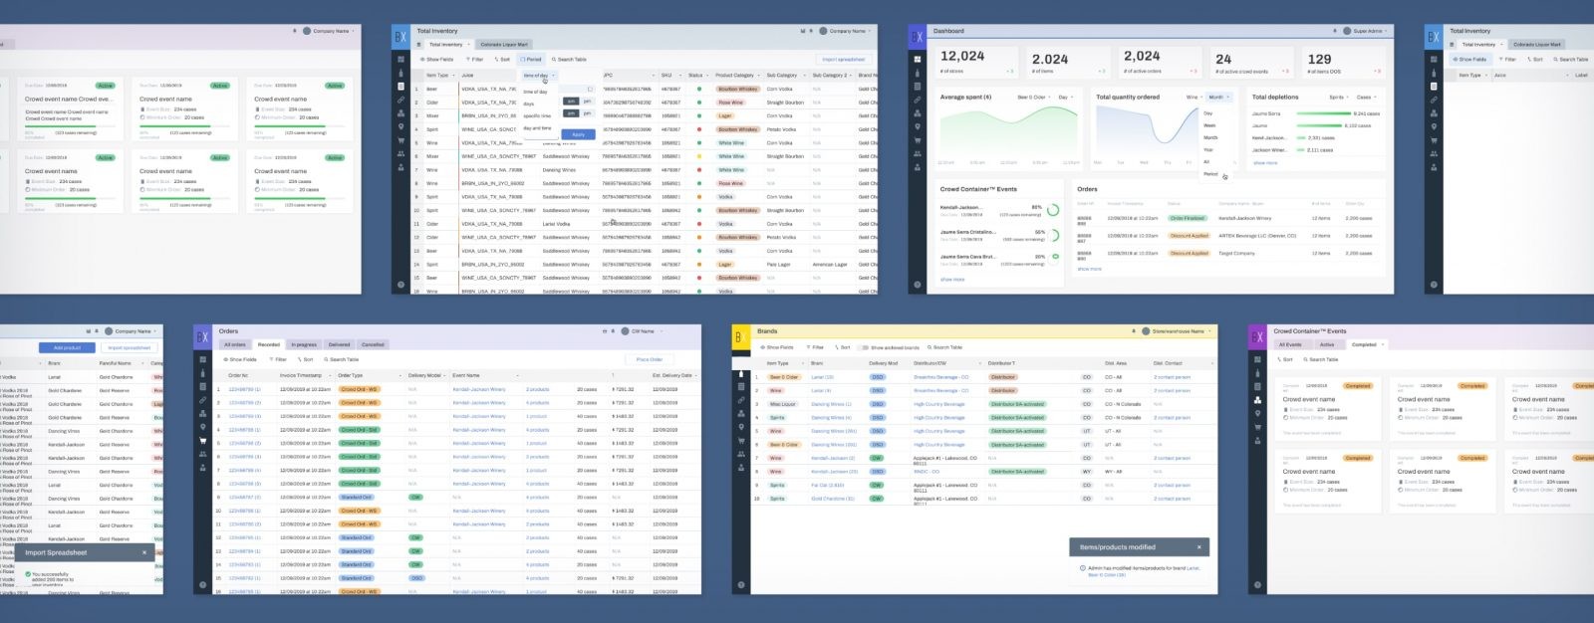Expand time of day column dropdown in center Total Inventory
Viewport: 1594px width, 623px height.
[x=539, y=75]
